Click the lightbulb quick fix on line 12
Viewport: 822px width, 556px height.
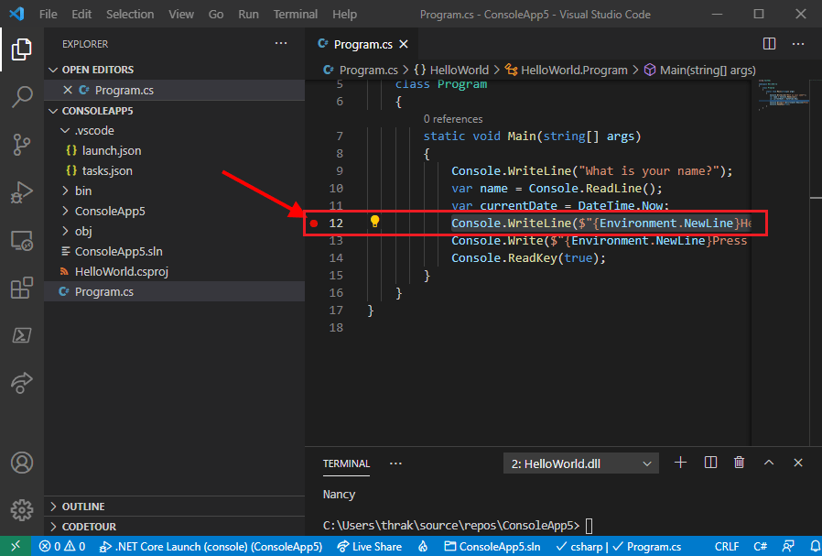(374, 222)
